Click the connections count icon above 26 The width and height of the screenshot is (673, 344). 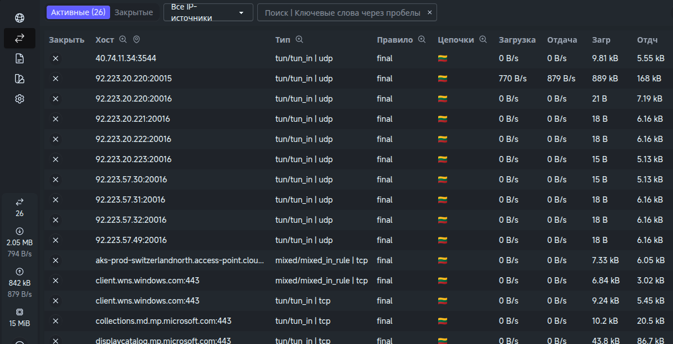click(x=19, y=201)
